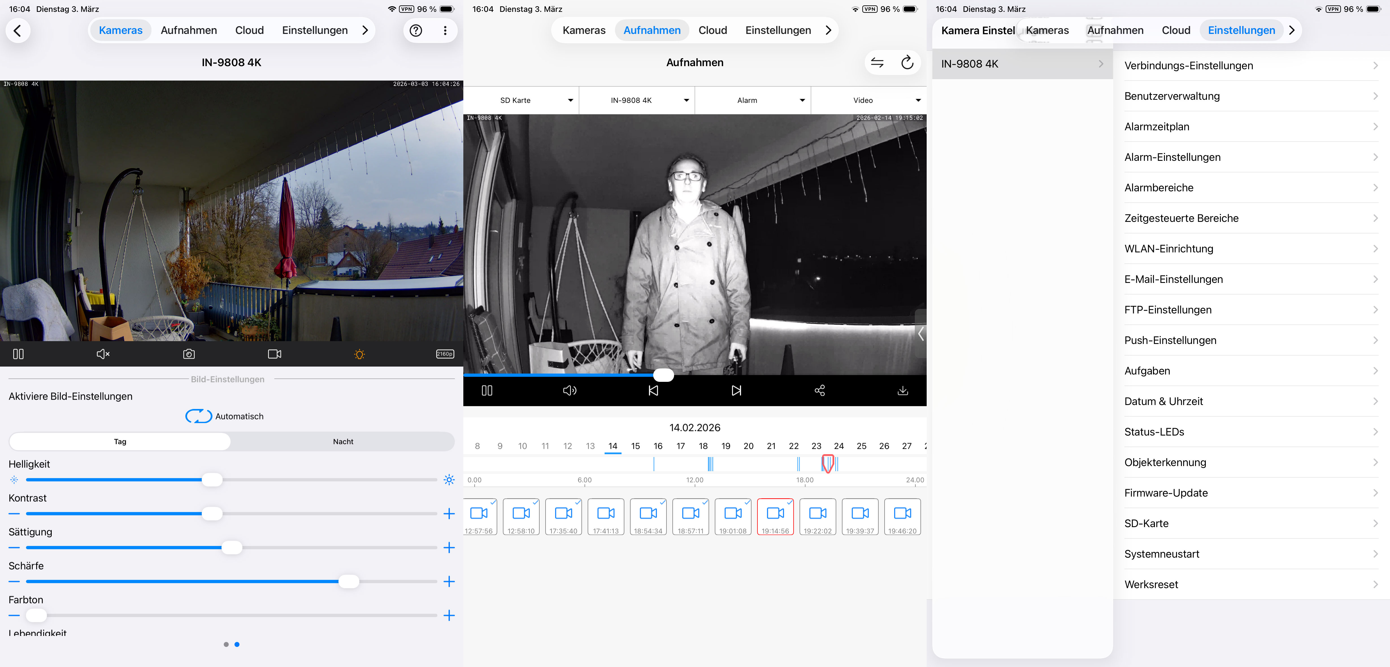Select day 15 in the date strip
Screen dimensions: 1390x667
tap(635, 446)
